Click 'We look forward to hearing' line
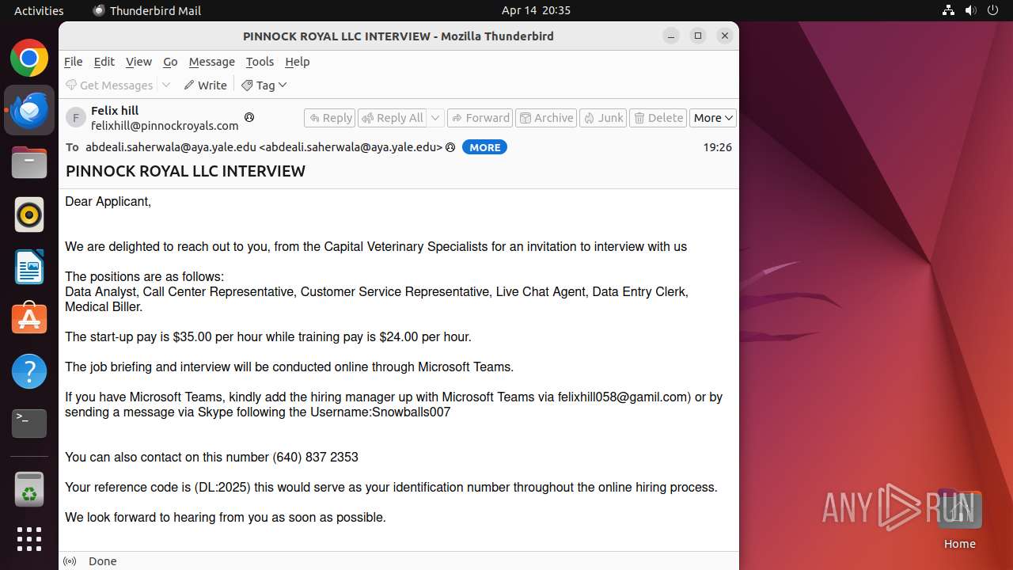The image size is (1013, 570). point(226,518)
